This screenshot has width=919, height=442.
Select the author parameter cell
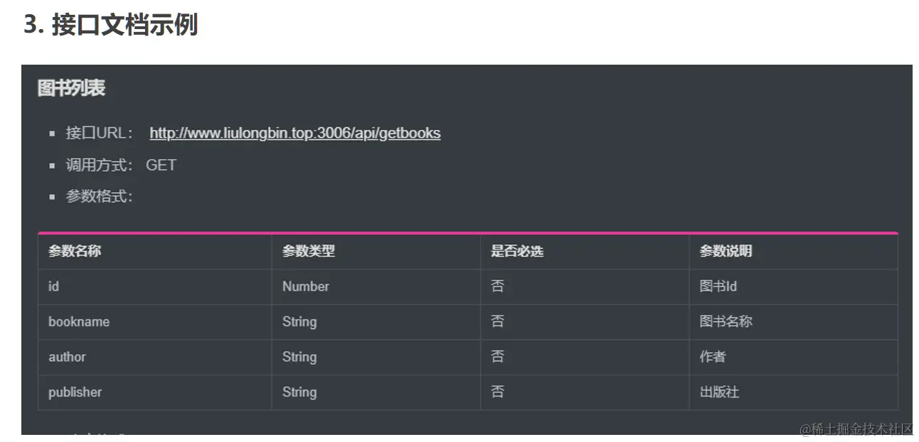(x=67, y=357)
